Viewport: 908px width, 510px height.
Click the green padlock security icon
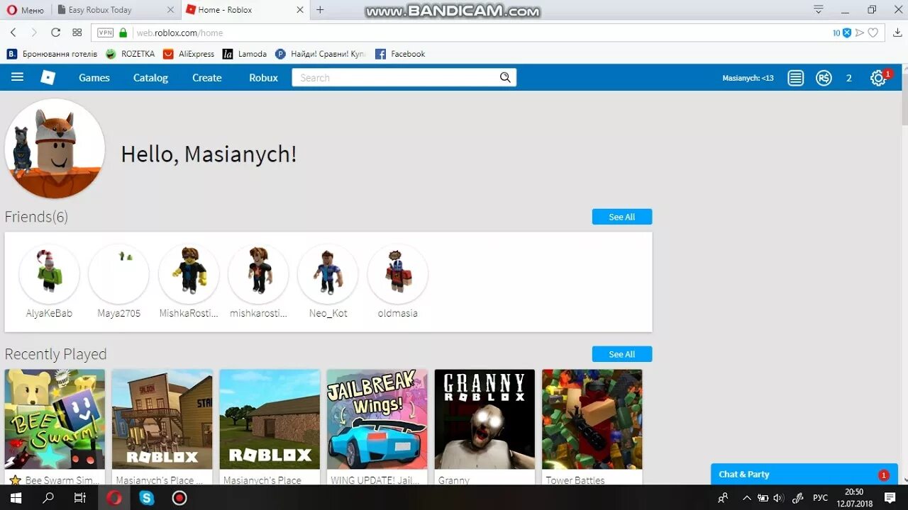123,33
